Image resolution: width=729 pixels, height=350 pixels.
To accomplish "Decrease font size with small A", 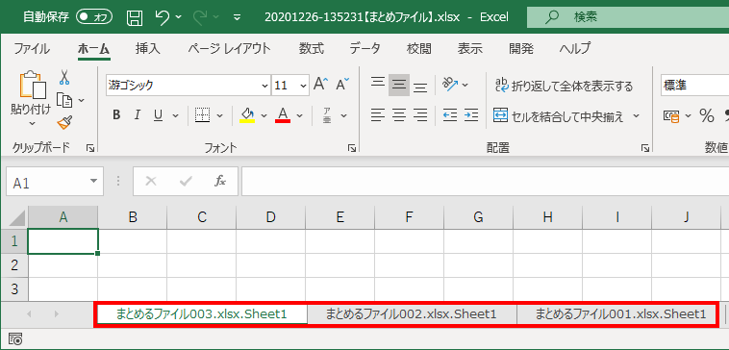I will coord(342,84).
